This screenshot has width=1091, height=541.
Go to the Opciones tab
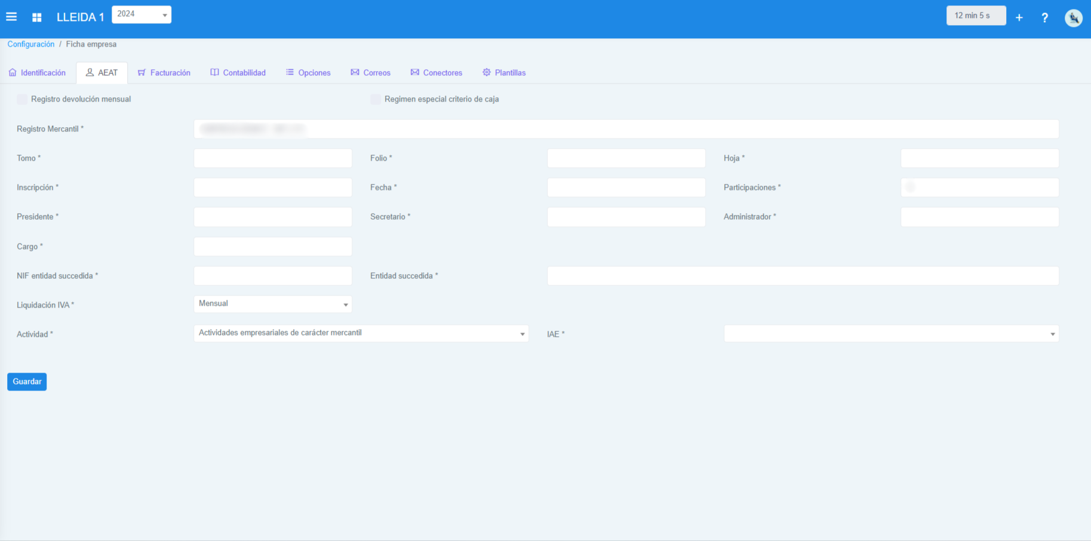click(x=308, y=73)
